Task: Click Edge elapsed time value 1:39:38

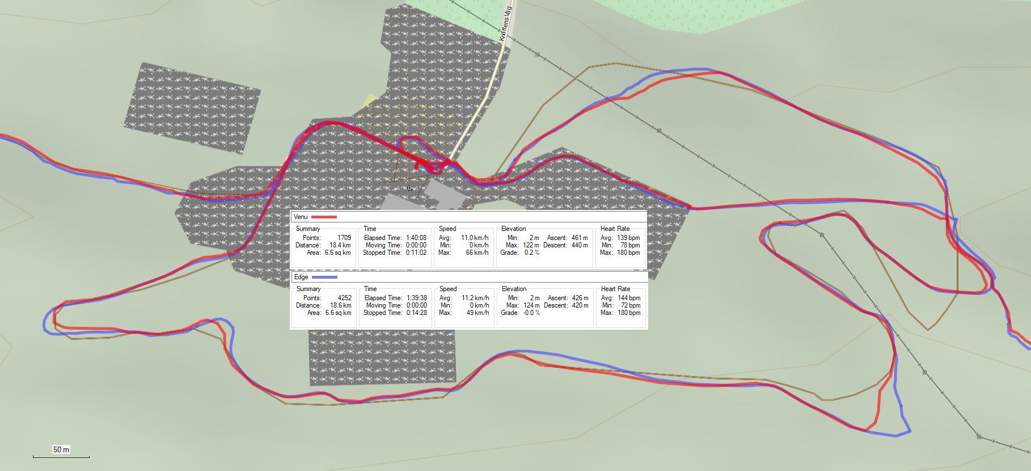Action: tap(416, 298)
